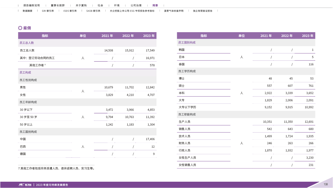Jump to the SASB index sub-tab
The height and width of the screenshot is (188, 333).
[93, 11]
